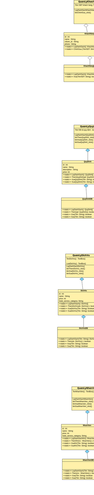
Task: Select hotel_service_category attribute in DichVu class
Action: pyautogui.click(x=71, y=301)
